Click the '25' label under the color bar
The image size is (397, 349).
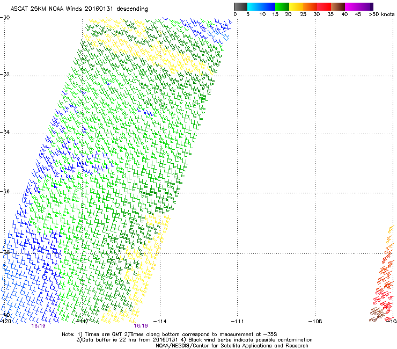(303, 14)
